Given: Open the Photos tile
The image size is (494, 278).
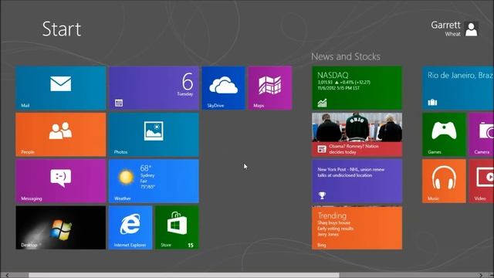Looking at the screenshot, I should pyautogui.click(x=154, y=134).
